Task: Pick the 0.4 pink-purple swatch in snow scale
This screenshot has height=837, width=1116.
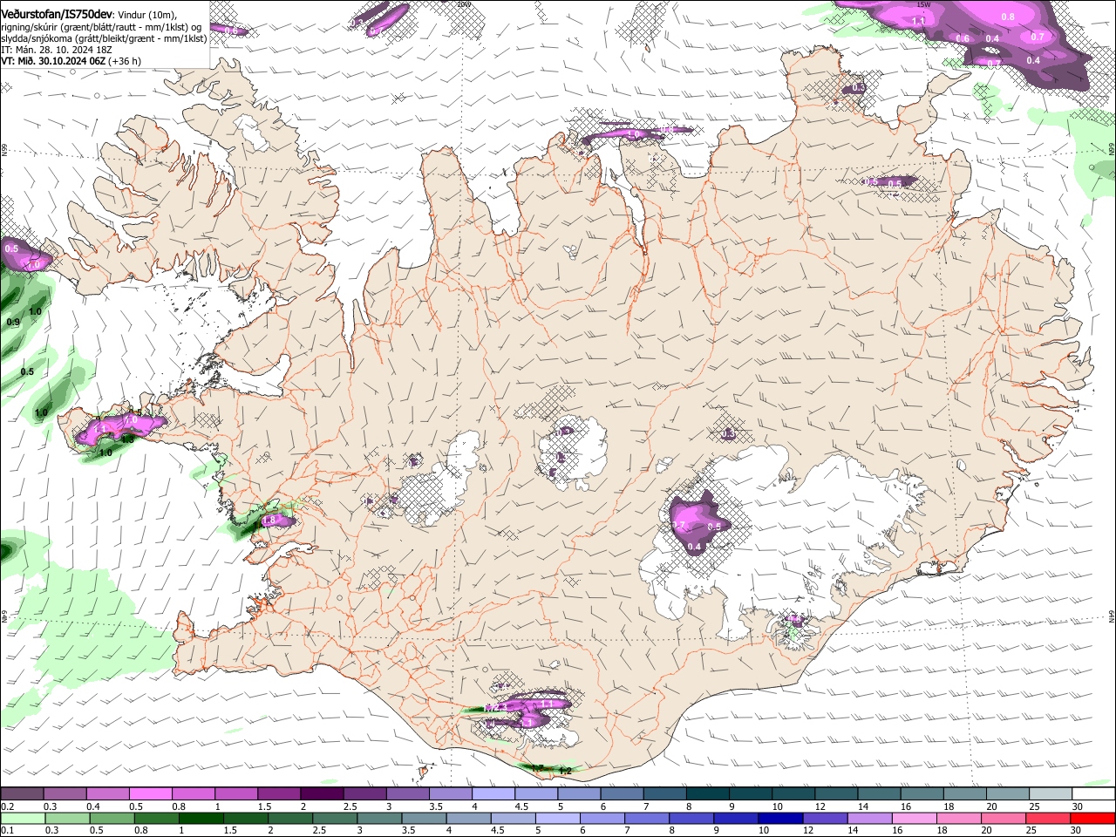Action: click(107, 794)
